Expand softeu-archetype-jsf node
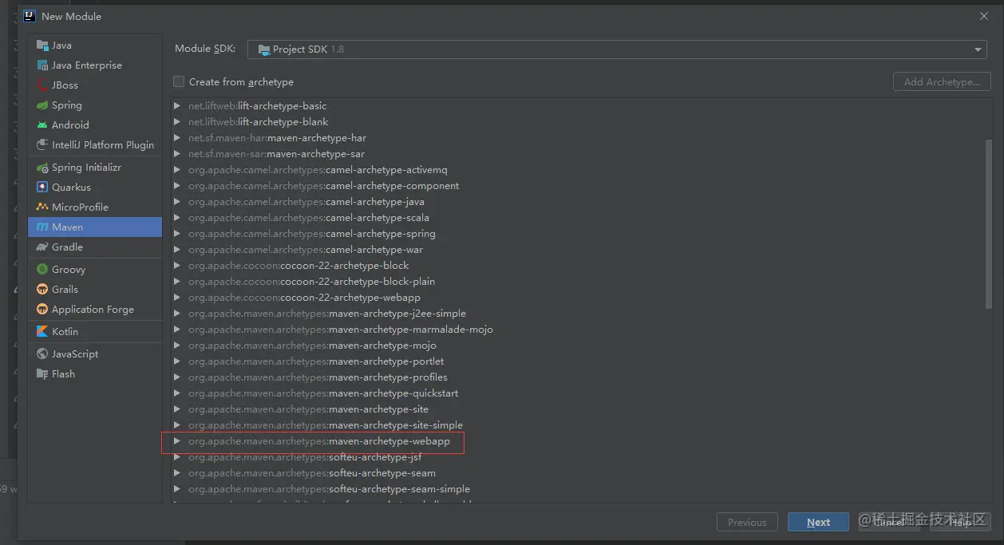This screenshot has width=1004, height=545. click(x=177, y=457)
